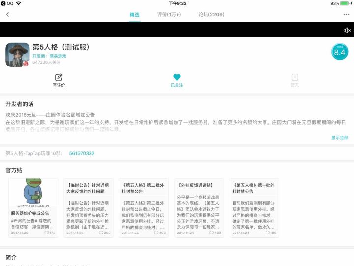The height and width of the screenshot is (266, 354).
Task: Tap the back arrow at top left
Action: click(x=8, y=15)
